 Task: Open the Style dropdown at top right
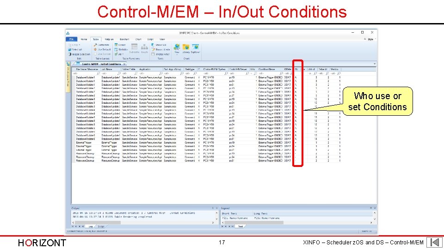(x=371, y=39)
